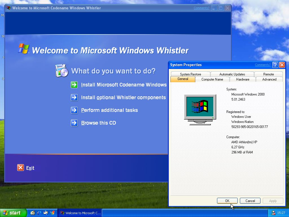Open the Automatic Updates tab
The height and width of the screenshot is (217, 289).
[x=232, y=74]
